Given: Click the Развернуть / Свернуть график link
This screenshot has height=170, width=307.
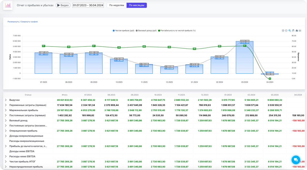Looking at the screenshot, I should click(23, 22).
